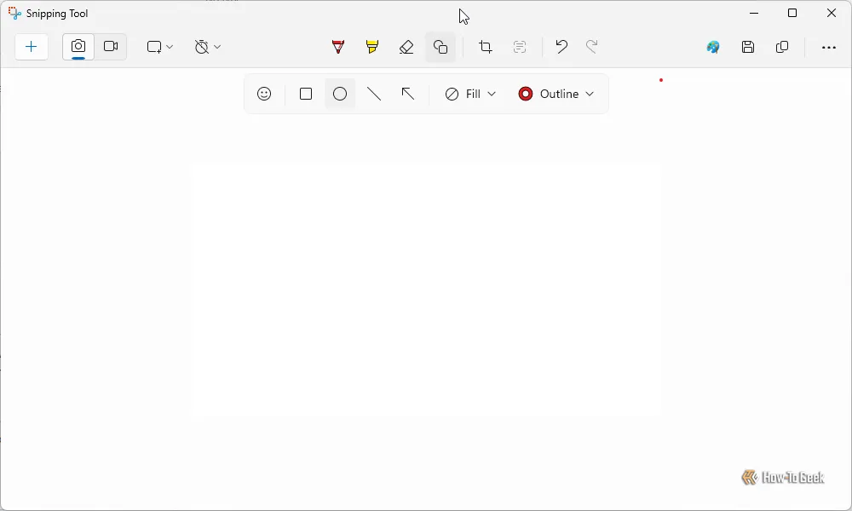Image resolution: width=852 pixels, height=511 pixels.
Task: Expand the Fill color options
Action: coord(469,94)
